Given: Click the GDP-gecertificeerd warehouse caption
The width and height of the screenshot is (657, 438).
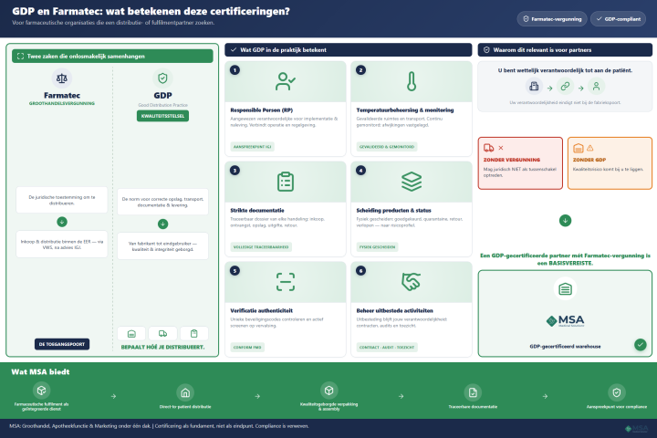Looking at the screenshot, I should pyautogui.click(x=565, y=347).
